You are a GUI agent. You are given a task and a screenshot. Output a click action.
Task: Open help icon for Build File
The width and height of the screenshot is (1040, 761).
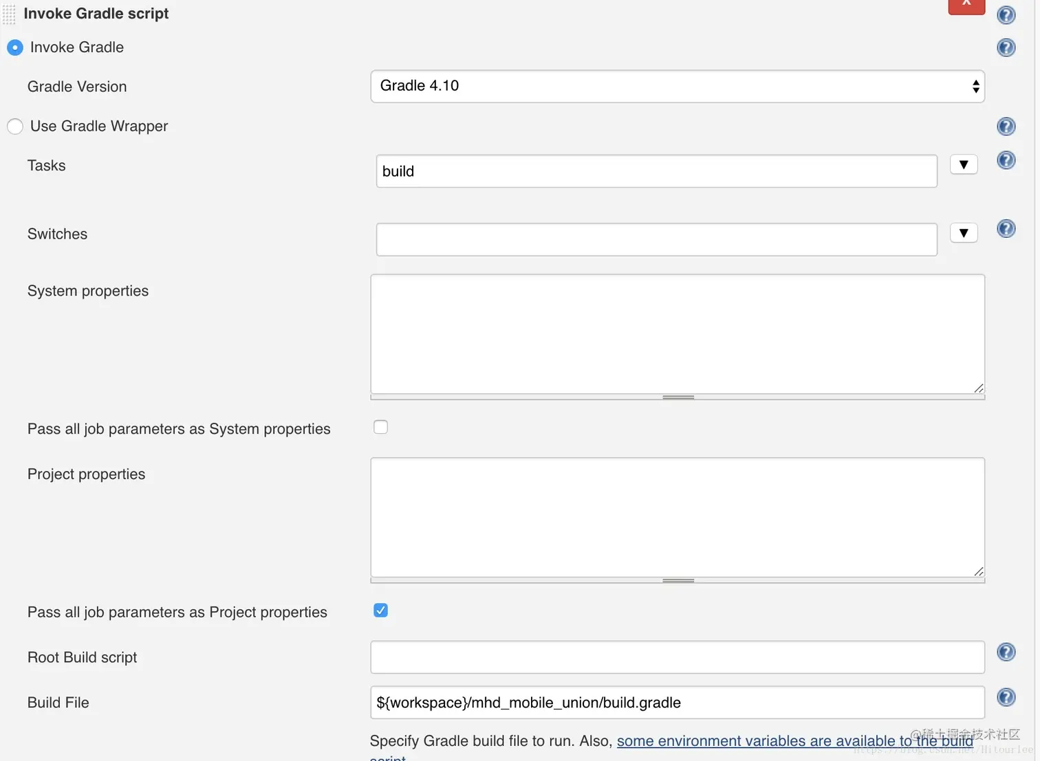pos(1006,697)
